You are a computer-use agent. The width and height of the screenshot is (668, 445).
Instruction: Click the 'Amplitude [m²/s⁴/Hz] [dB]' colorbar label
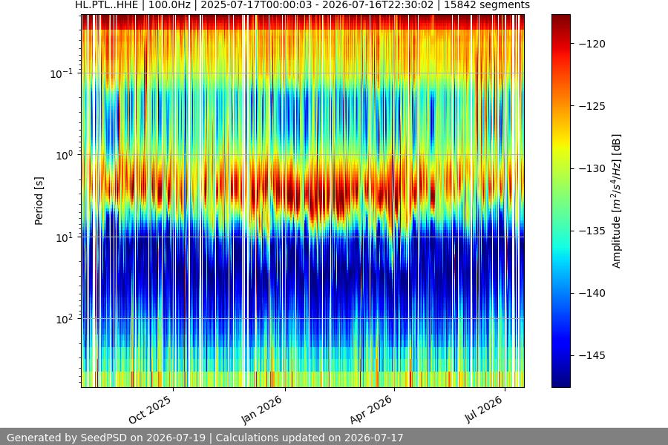(617, 201)
